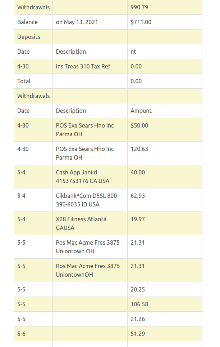Click the "on May 13. 2021" cell
Image resolution: width=220 pixels, height=347 pixels.
77,22
